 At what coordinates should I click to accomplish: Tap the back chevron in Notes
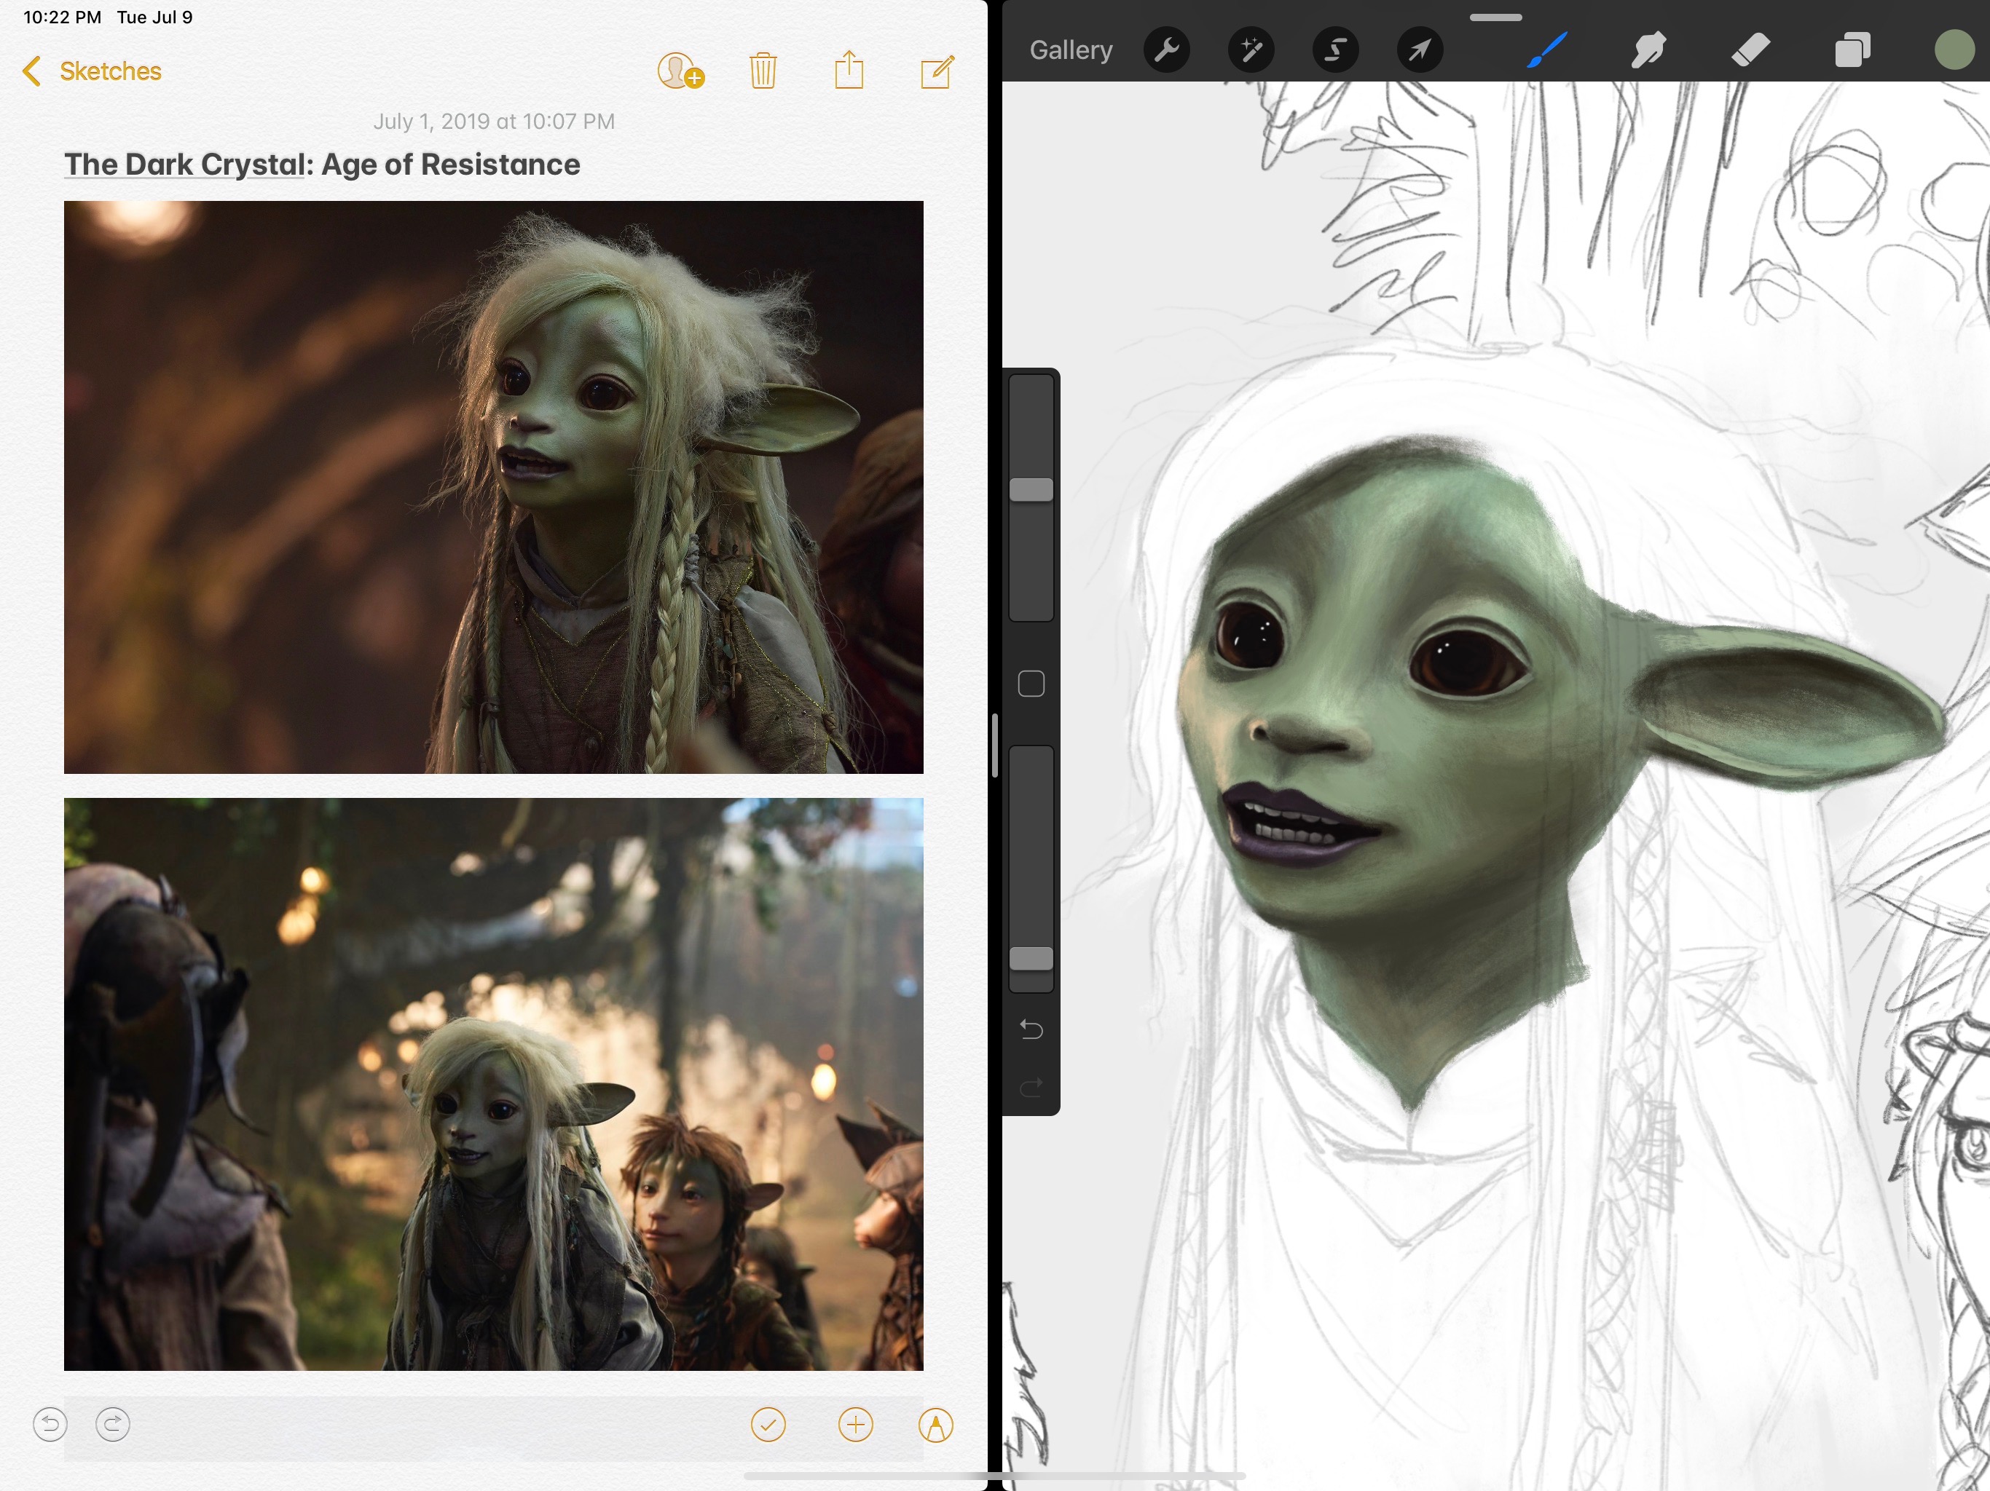coord(31,71)
